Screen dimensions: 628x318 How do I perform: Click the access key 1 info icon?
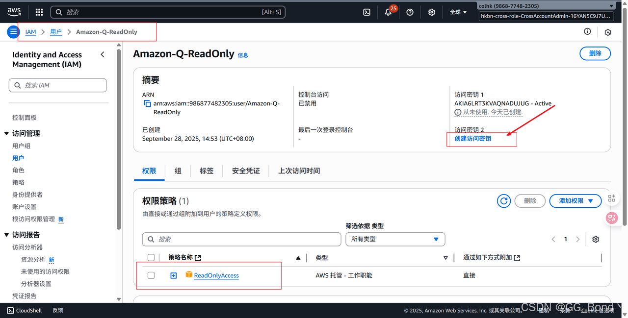(x=458, y=112)
